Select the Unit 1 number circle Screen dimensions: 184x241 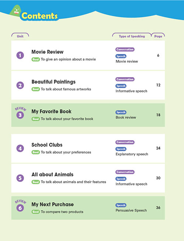point(20,55)
